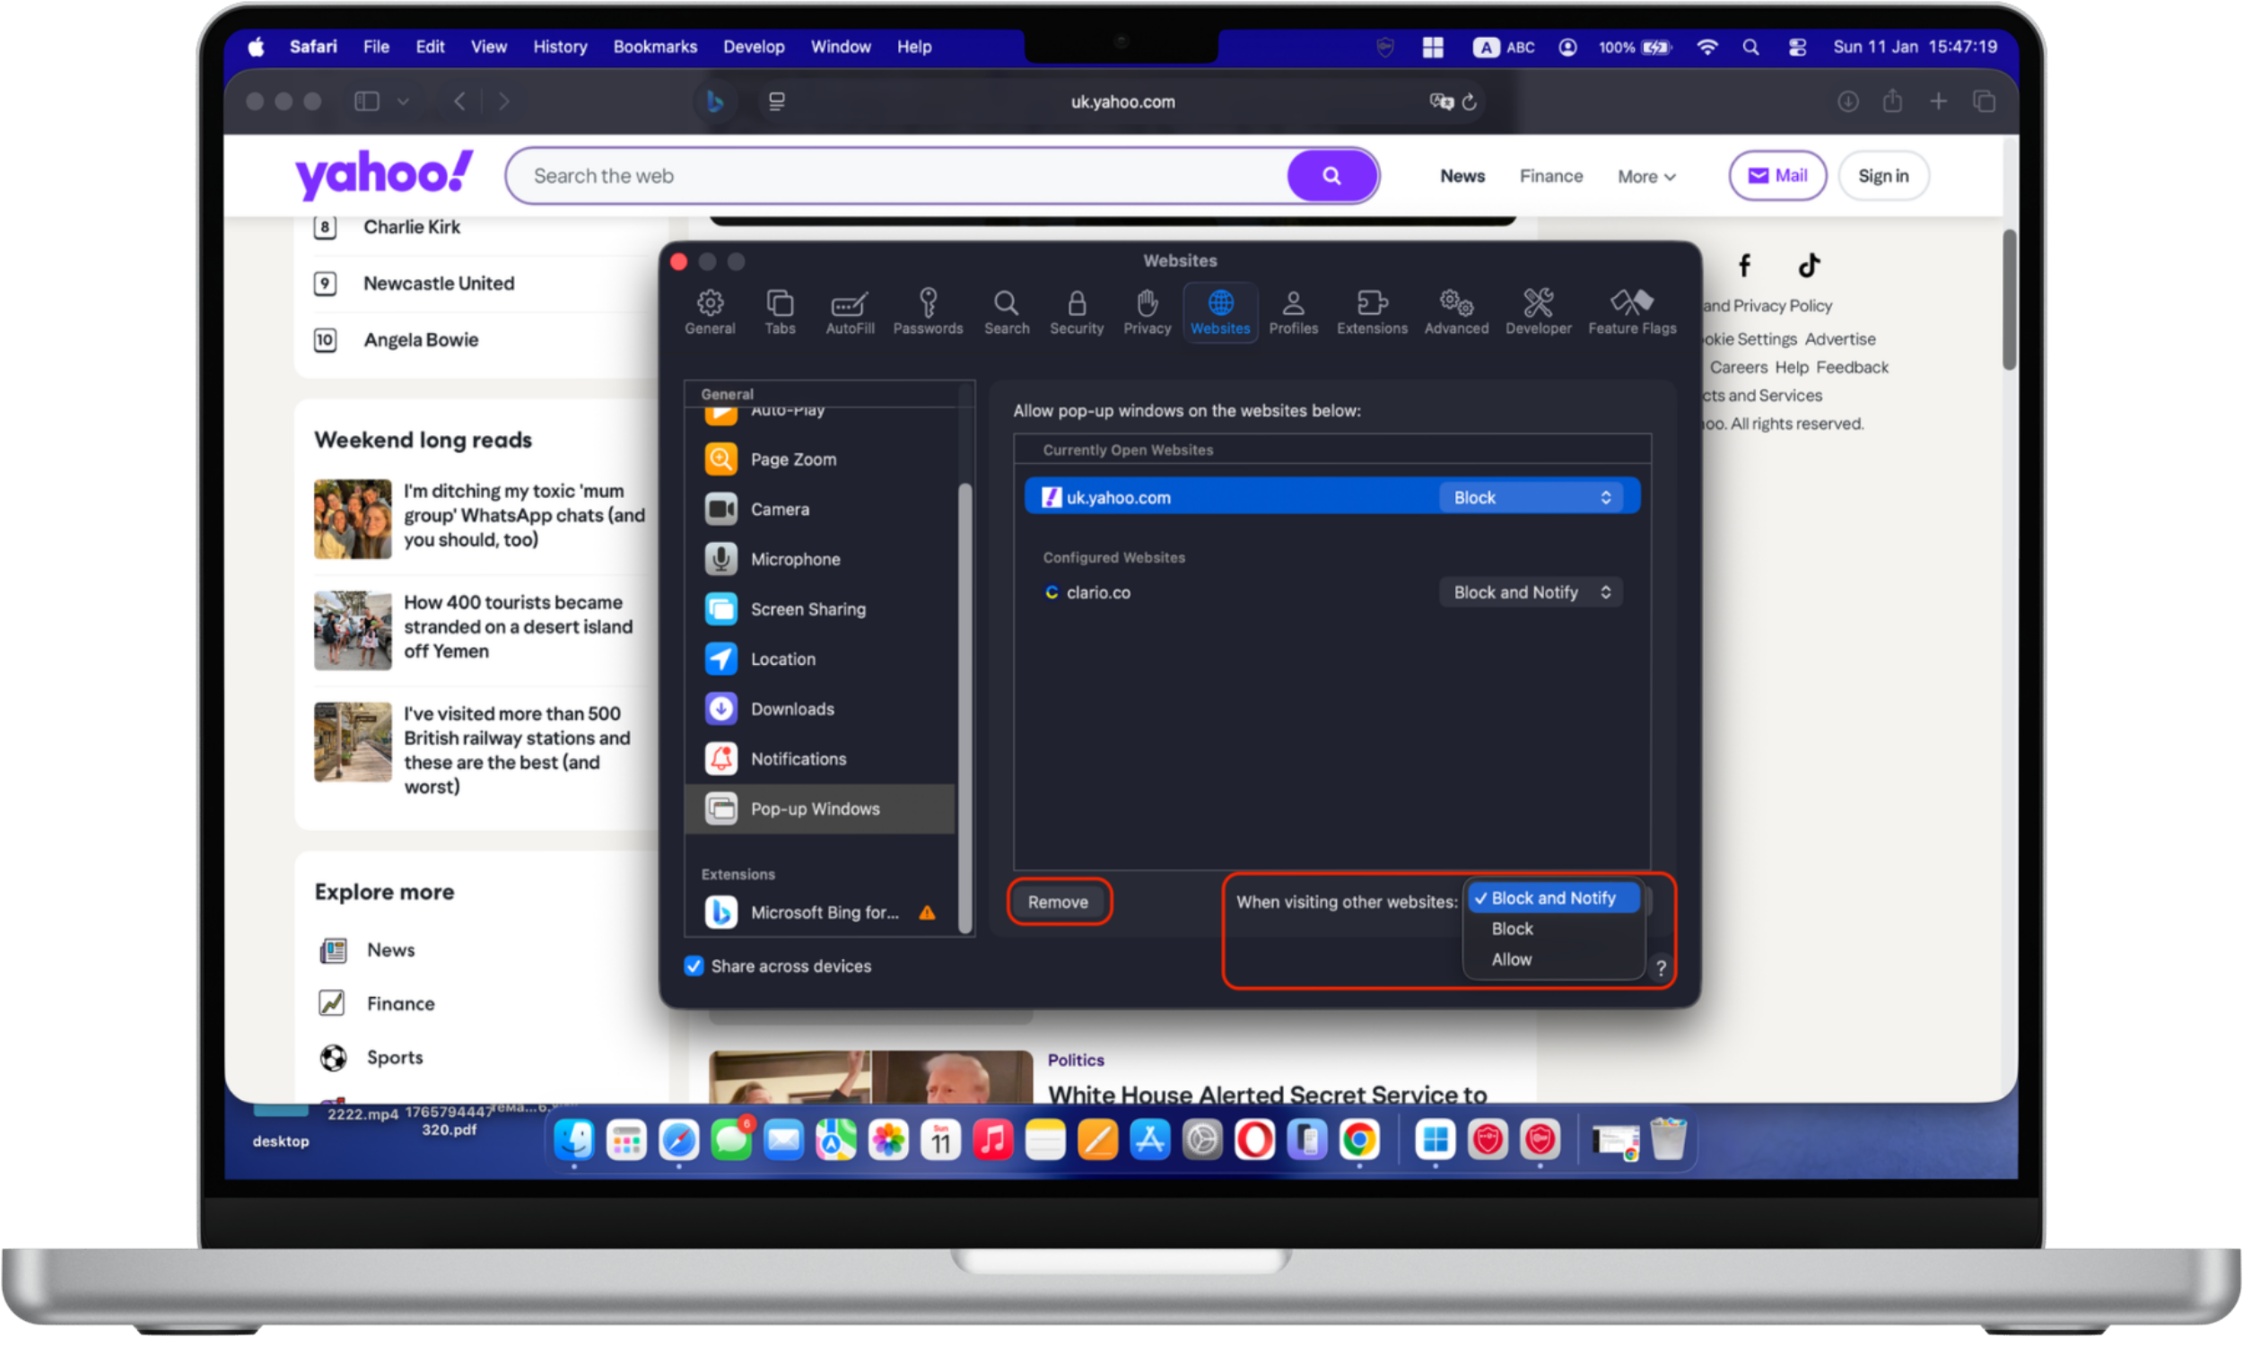2243x1346 pixels.
Task: Switch to the Extensions settings pane
Action: 1371,312
